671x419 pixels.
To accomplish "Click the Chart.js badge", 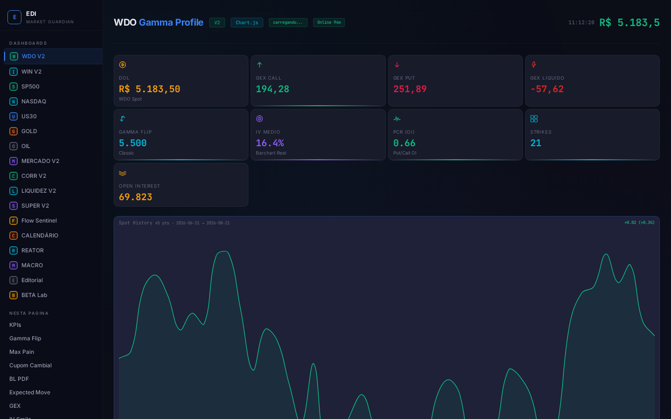I will (x=247, y=22).
